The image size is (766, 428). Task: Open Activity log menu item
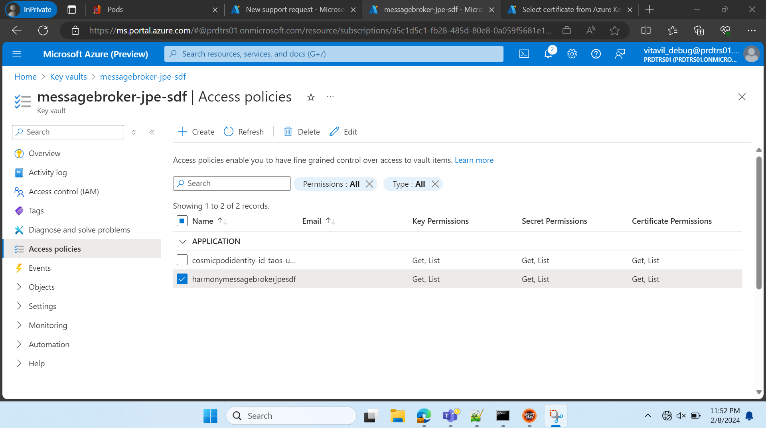pyautogui.click(x=47, y=172)
